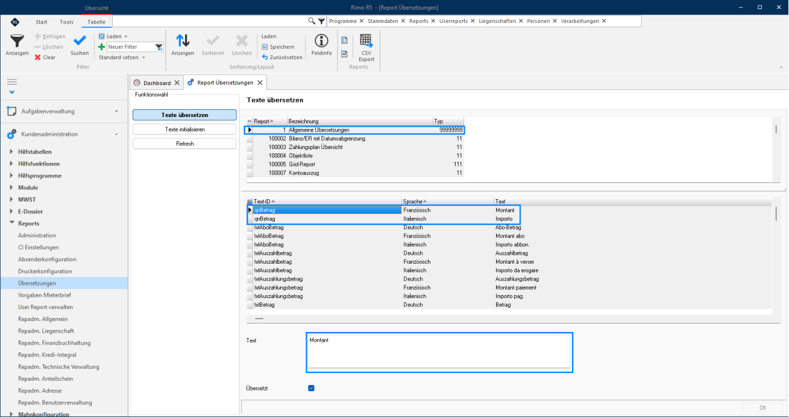The height and width of the screenshot is (417, 789).
Task: Click the Refresh button
Action: [x=184, y=144]
